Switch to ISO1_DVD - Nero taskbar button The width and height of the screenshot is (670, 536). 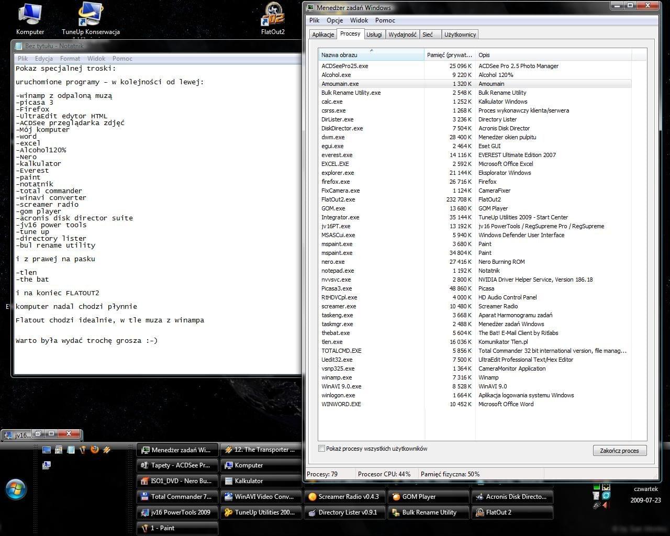177,481
